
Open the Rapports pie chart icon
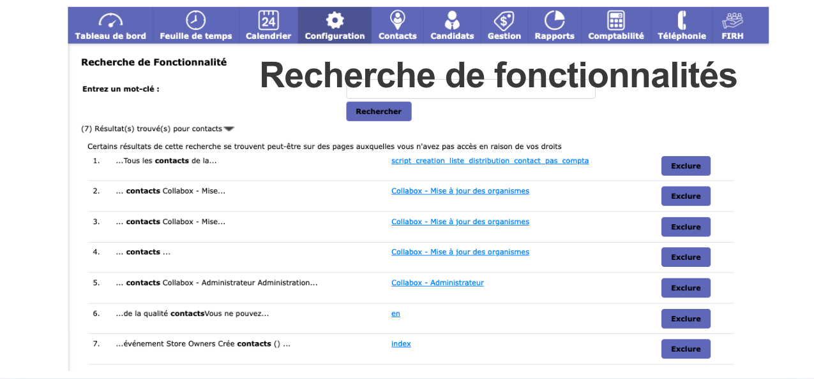tap(554, 20)
